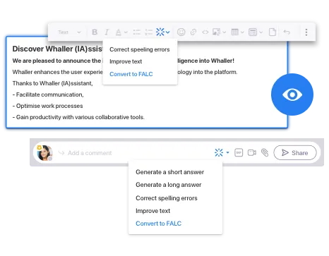This screenshot has height=256, width=329.
Task: Attach a file with the paperclip icon
Action: tap(265, 153)
